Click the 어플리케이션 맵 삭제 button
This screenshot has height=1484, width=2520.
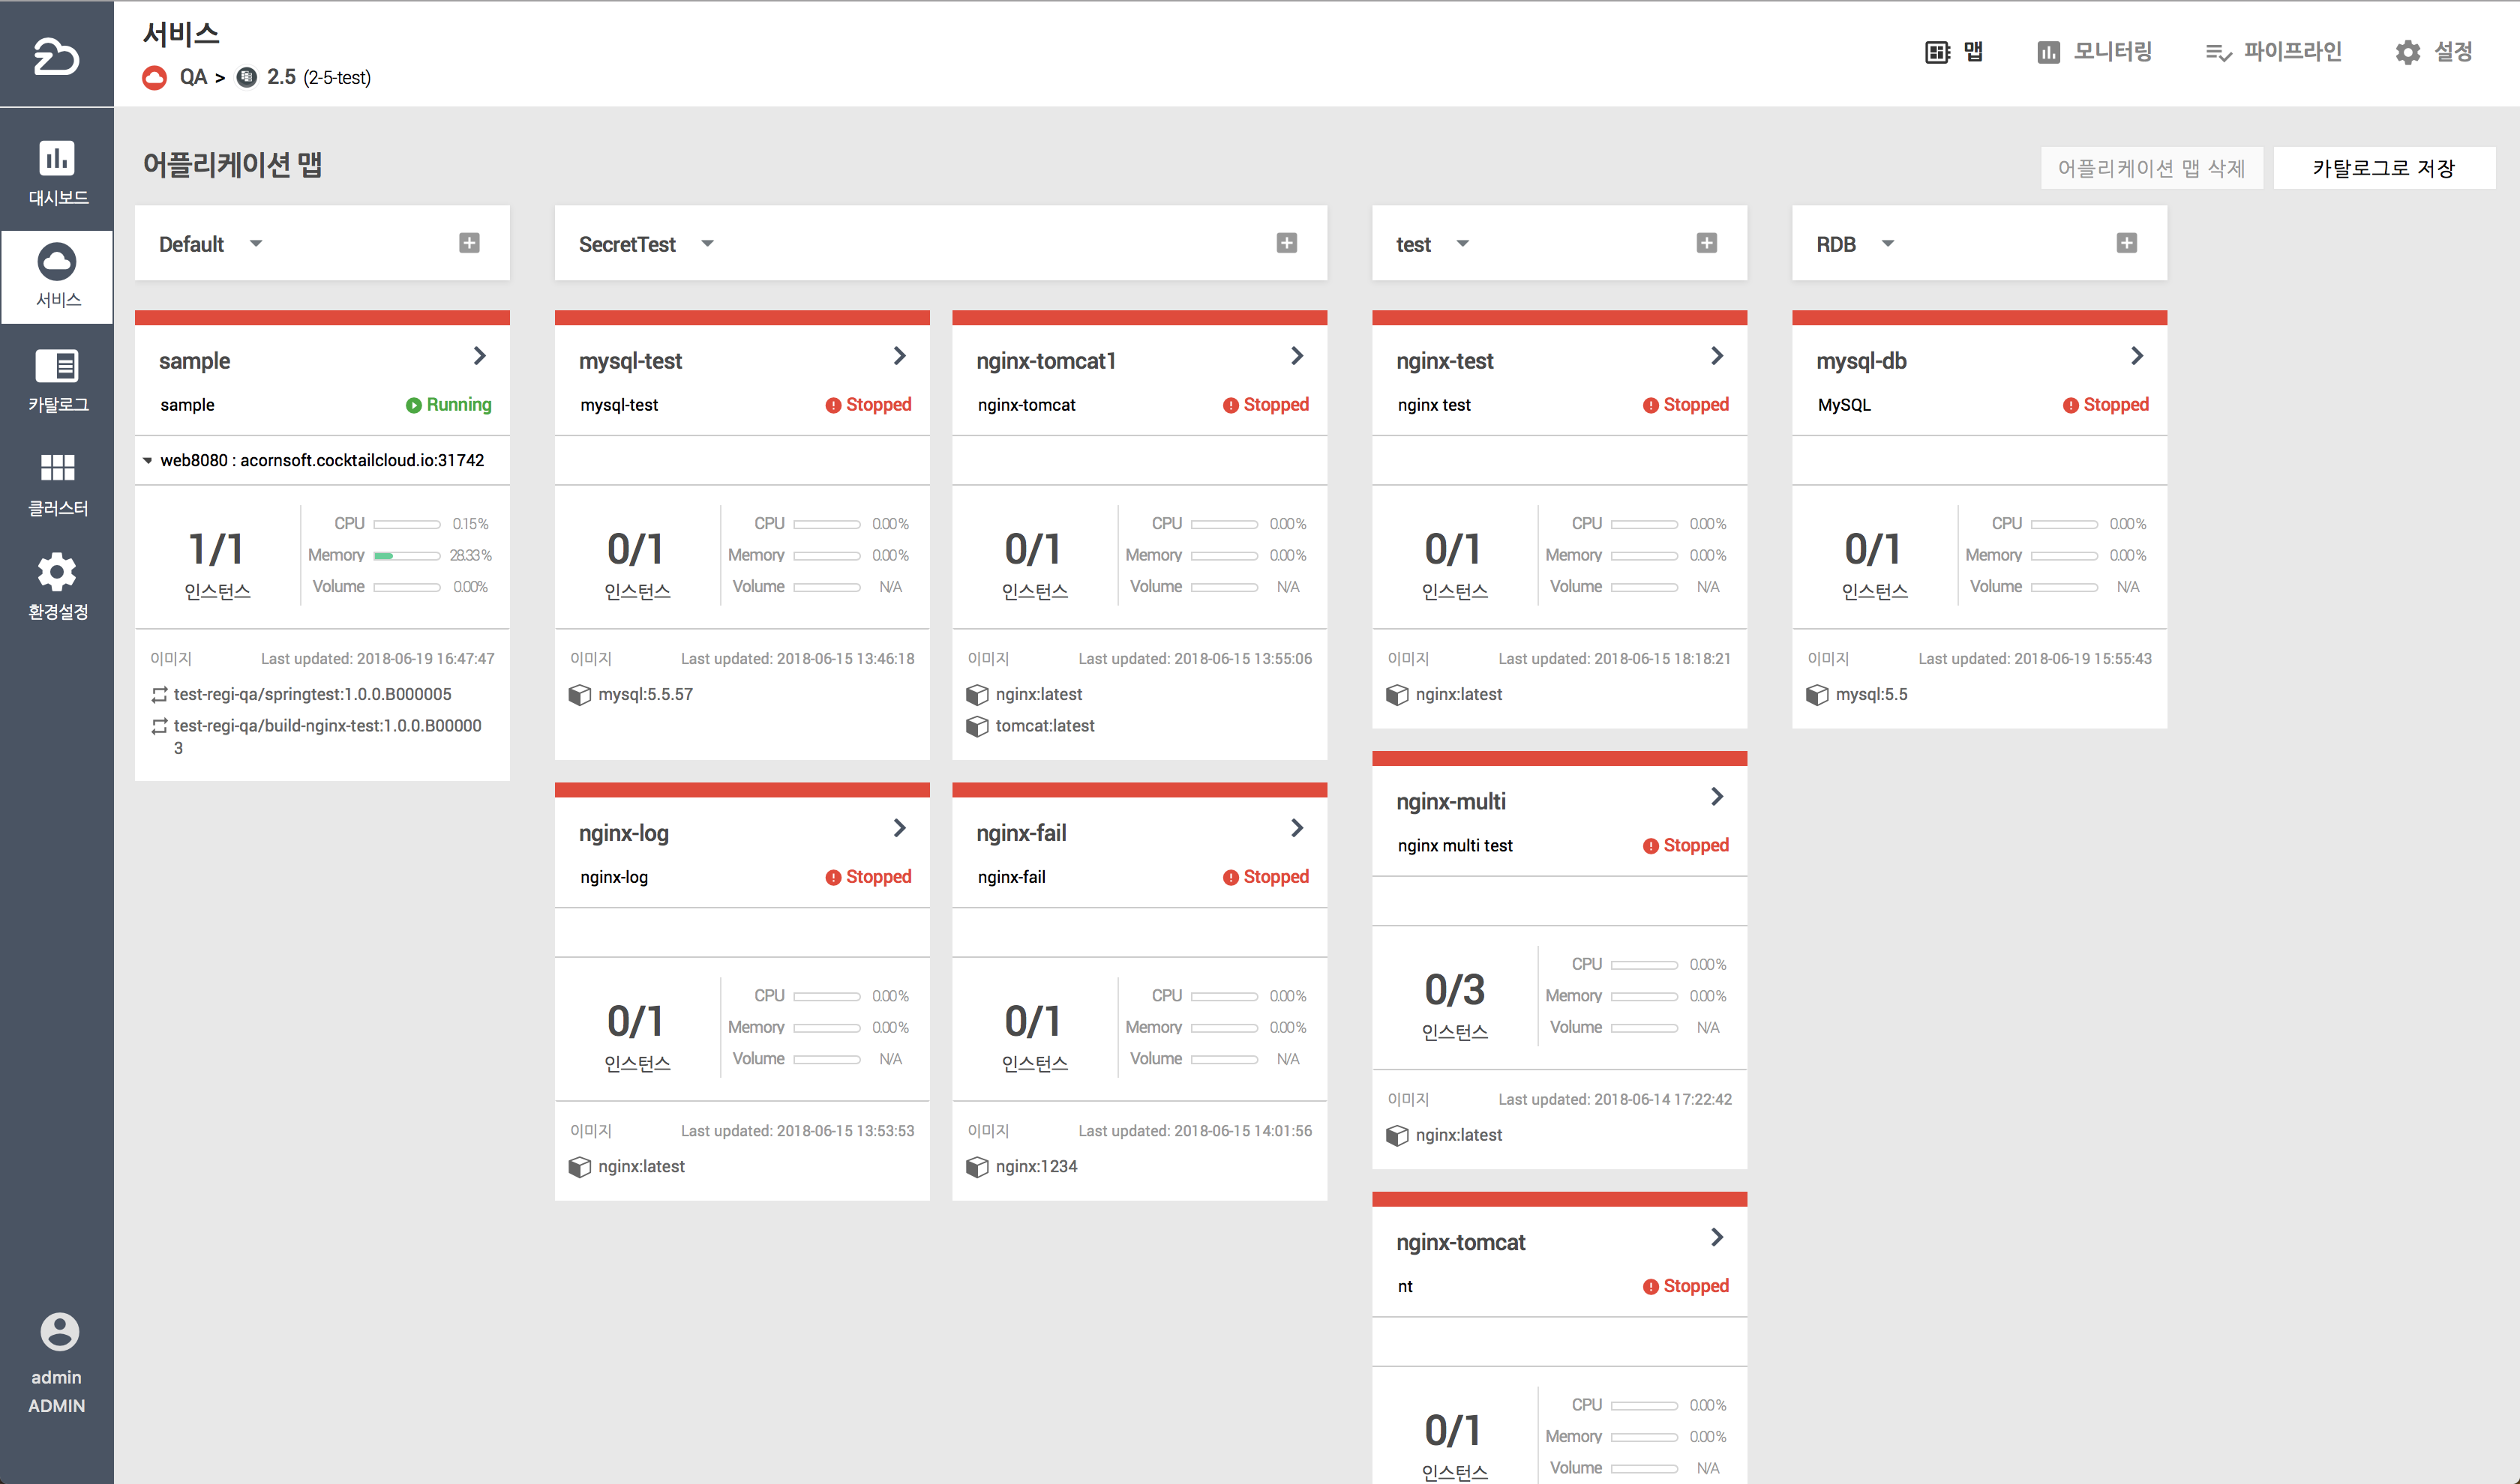[x=2149, y=168]
